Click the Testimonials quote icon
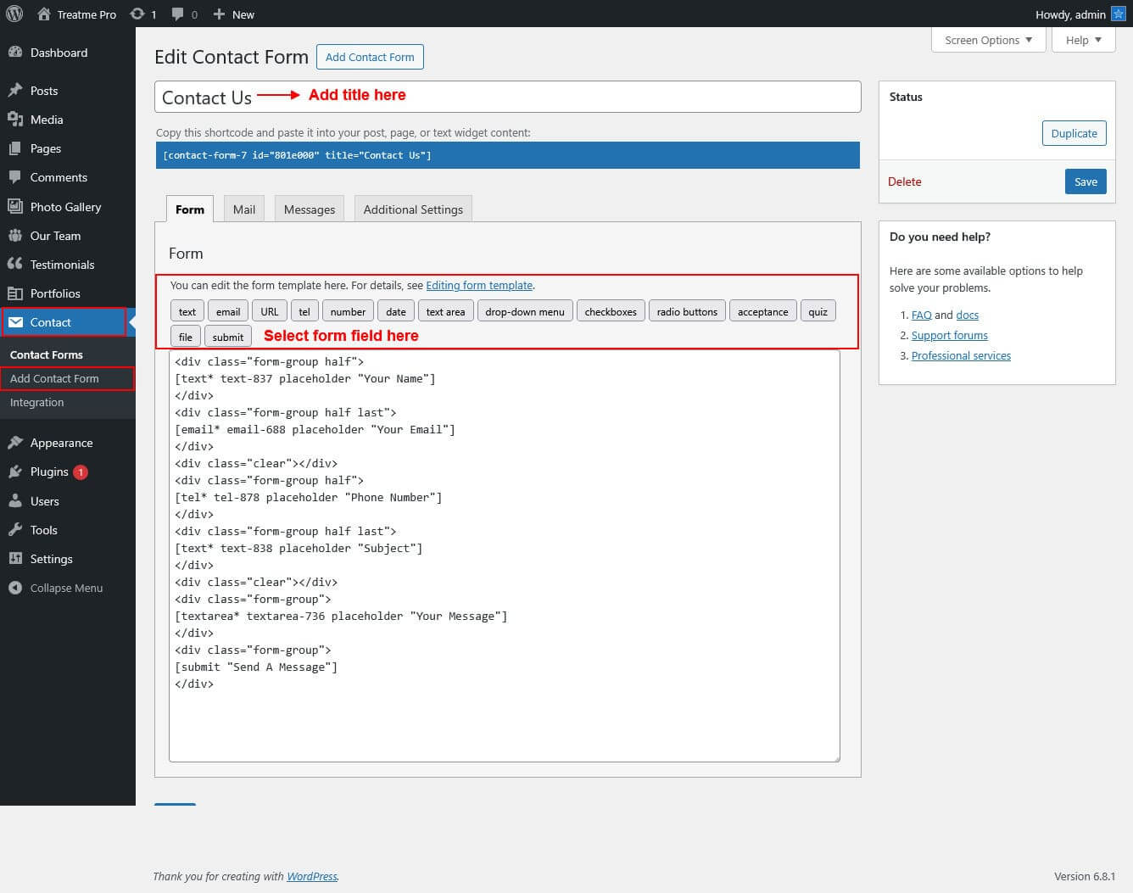The height and width of the screenshot is (893, 1133). pyautogui.click(x=14, y=265)
